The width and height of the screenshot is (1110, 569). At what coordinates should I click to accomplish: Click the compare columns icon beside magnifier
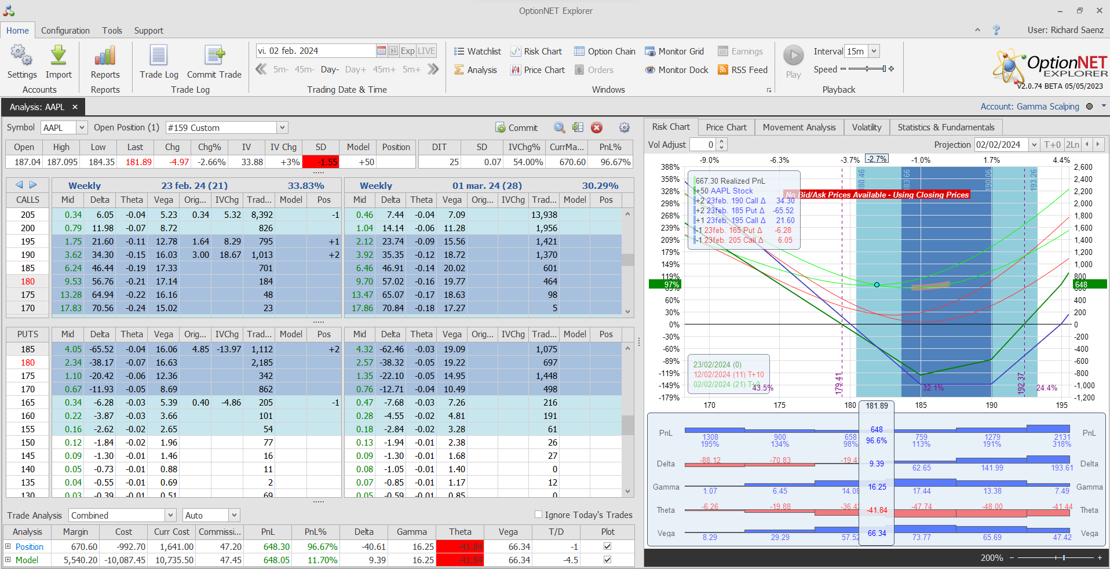click(x=578, y=127)
